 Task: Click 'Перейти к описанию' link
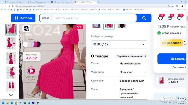tap(131, 56)
